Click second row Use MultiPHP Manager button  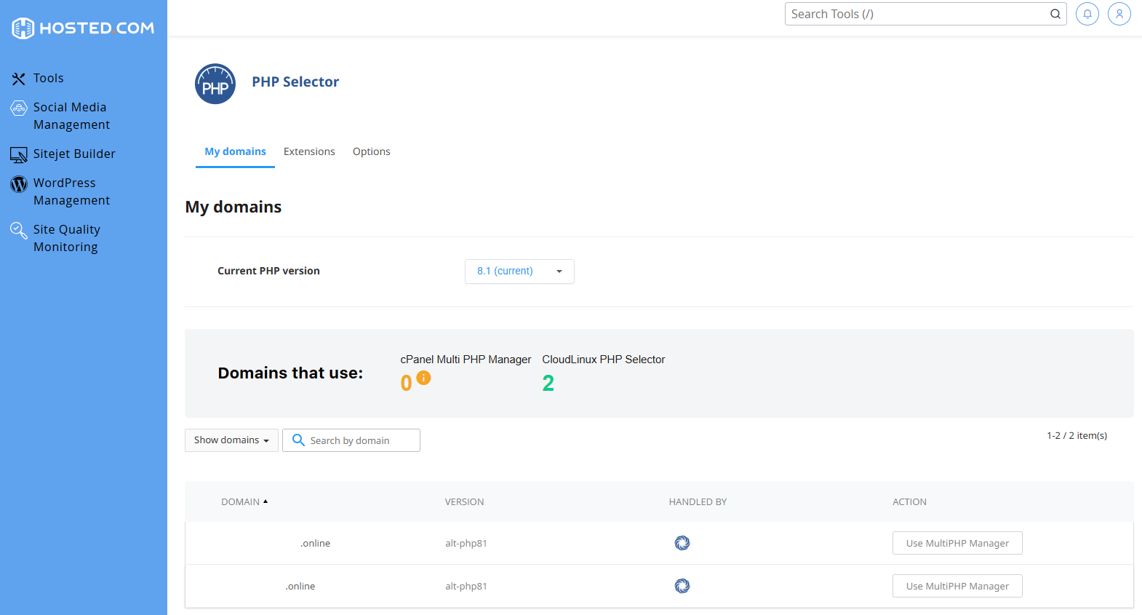point(957,586)
